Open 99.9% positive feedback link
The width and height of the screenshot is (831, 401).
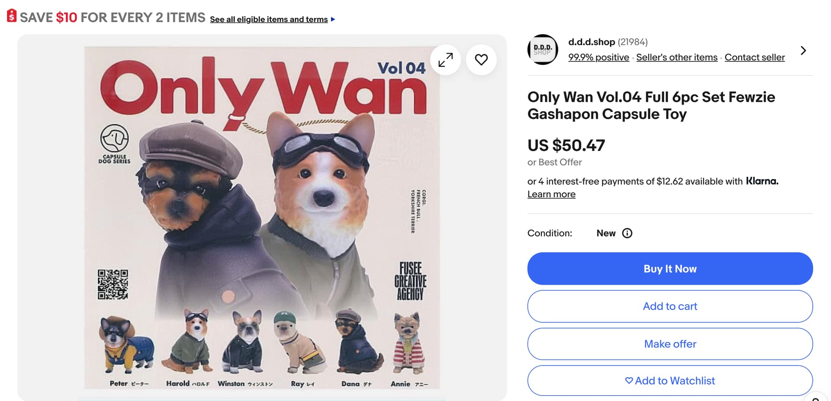[x=599, y=57]
